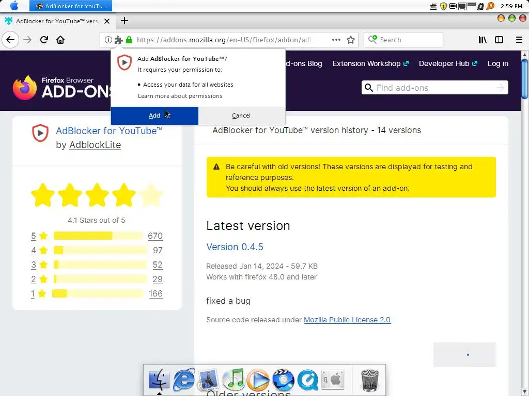This screenshot has width=529, height=396.
Task: Show the 166 one-star reviews
Action: (x=156, y=293)
